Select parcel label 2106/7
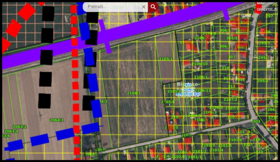Screen dimensions: 280x162 [x=201, y=38]
